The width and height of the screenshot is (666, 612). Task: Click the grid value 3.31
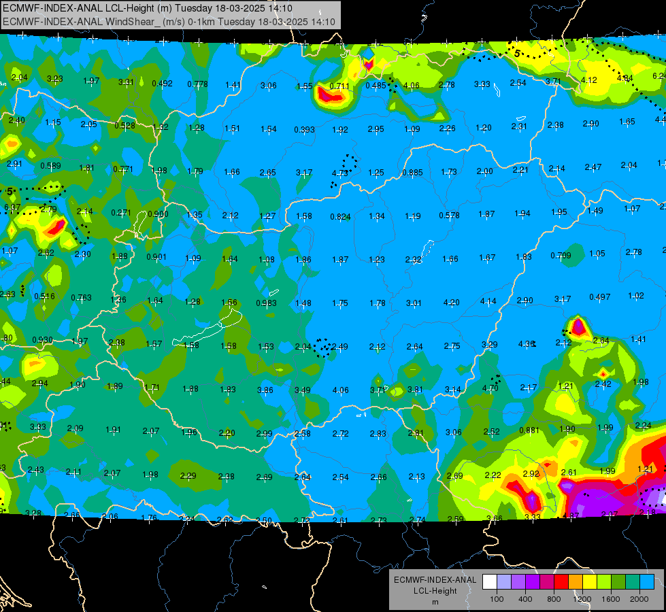click(126, 82)
